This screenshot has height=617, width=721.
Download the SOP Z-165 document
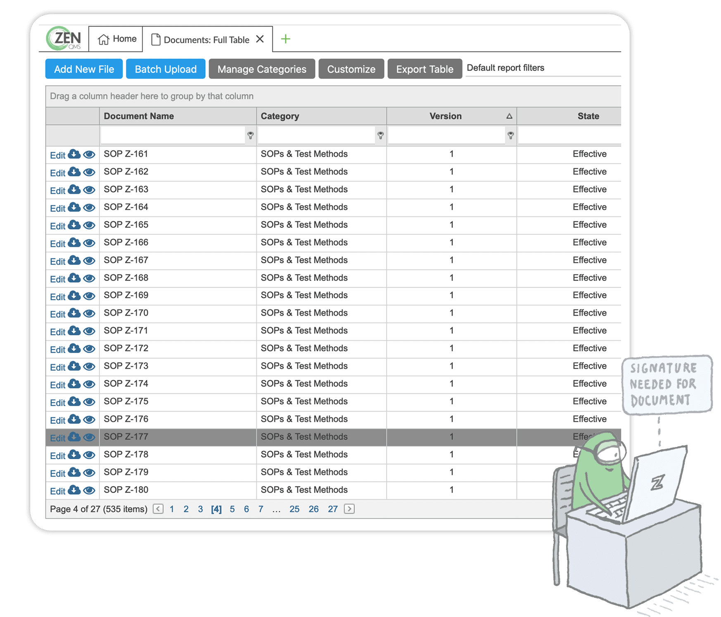coord(74,225)
